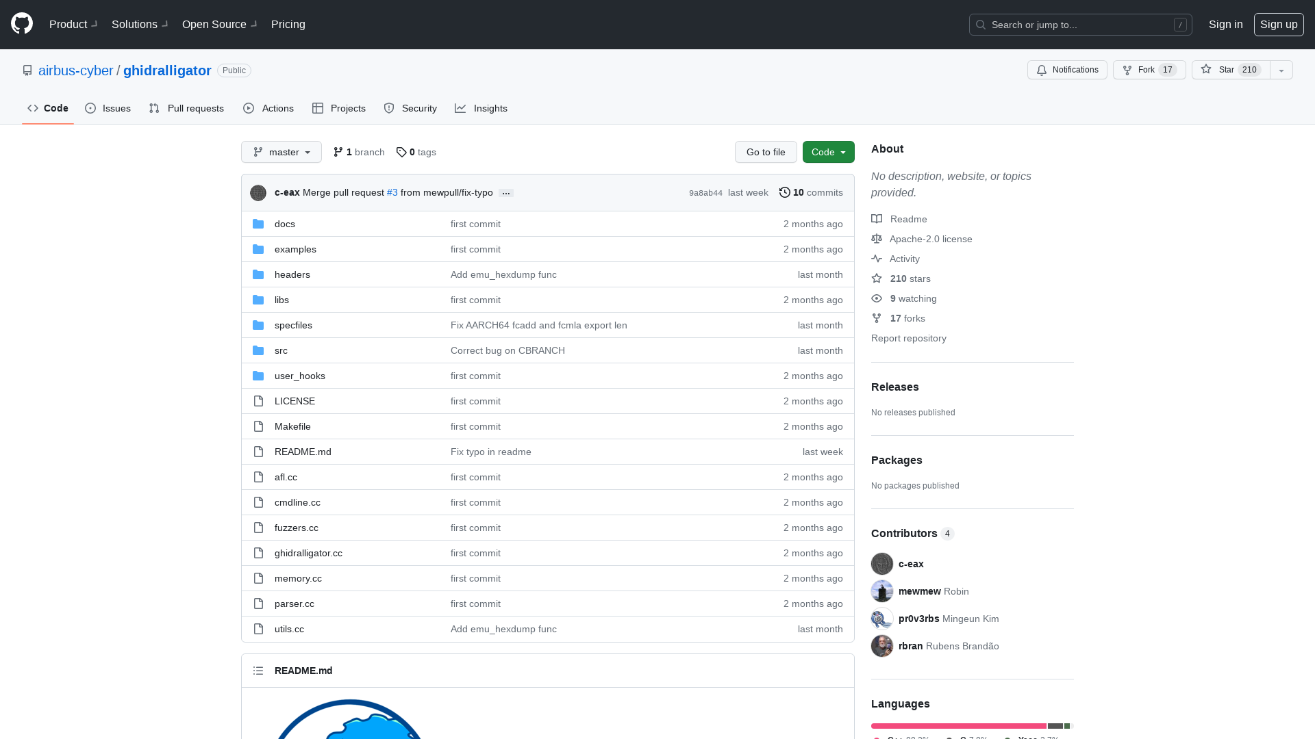
Task: Click the user_hooks folder icon
Action: 258,376
